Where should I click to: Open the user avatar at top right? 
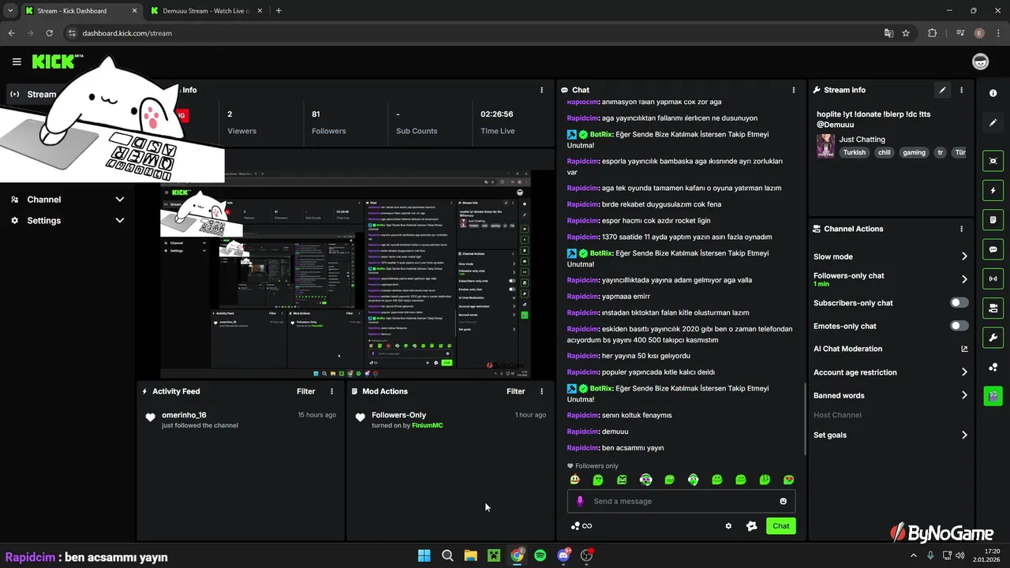(980, 62)
